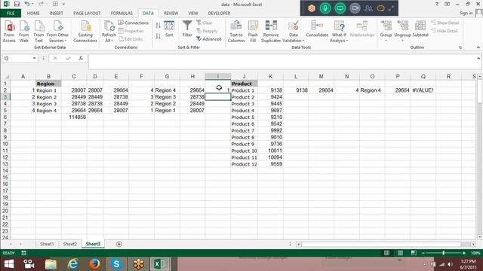
Task: Open Skype from the taskbar
Action: click(116, 264)
